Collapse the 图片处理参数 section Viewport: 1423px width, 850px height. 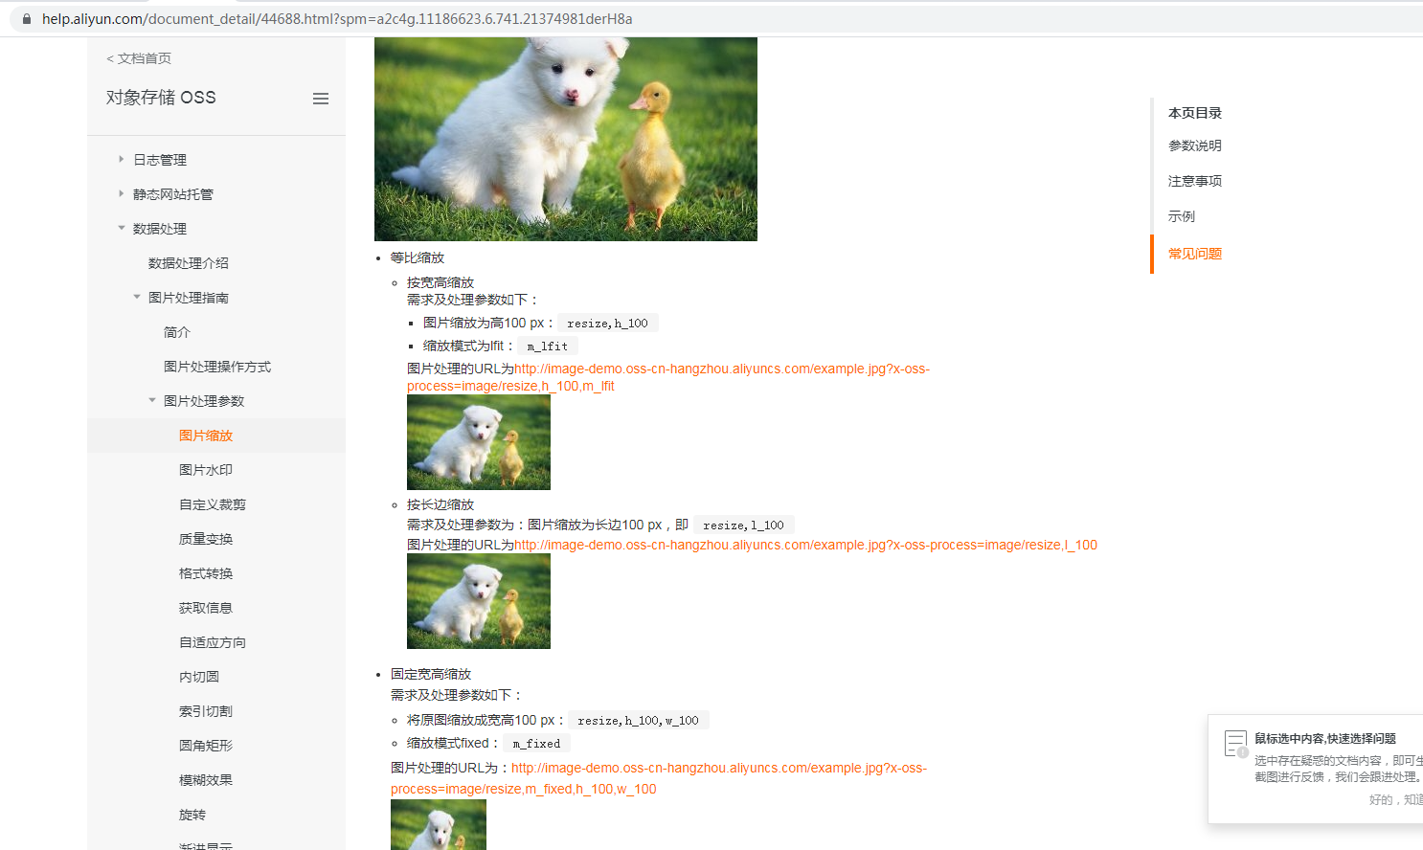pyautogui.click(x=152, y=400)
